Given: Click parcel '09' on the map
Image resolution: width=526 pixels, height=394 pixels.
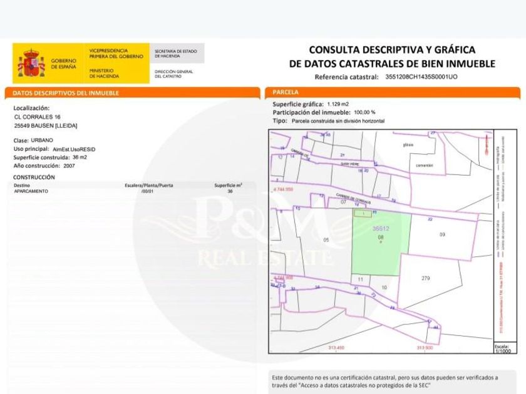Looking at the screenshot, I should point(442,235).
